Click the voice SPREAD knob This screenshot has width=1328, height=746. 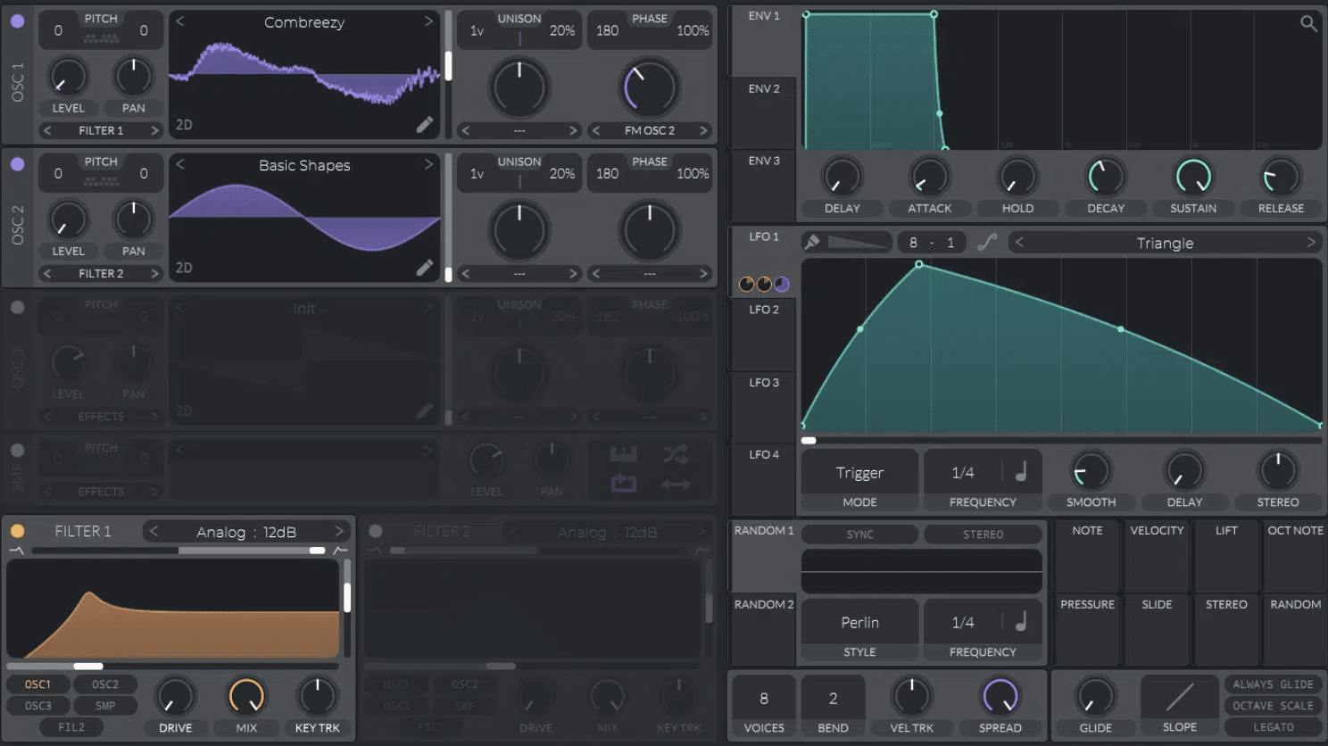1000,697
